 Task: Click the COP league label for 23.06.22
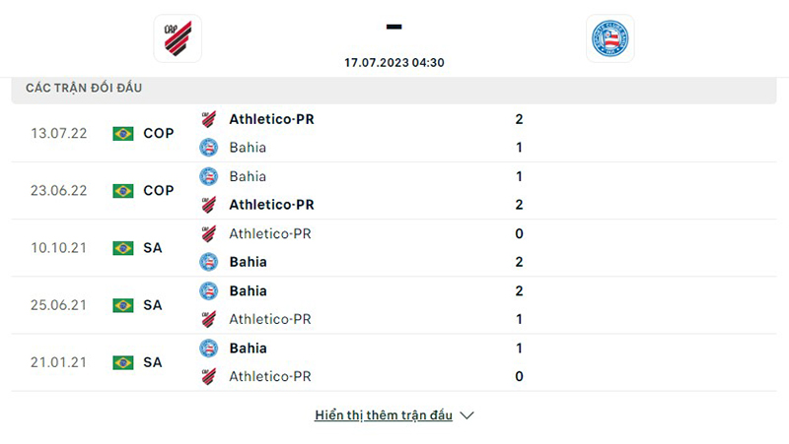pos(158,191)
